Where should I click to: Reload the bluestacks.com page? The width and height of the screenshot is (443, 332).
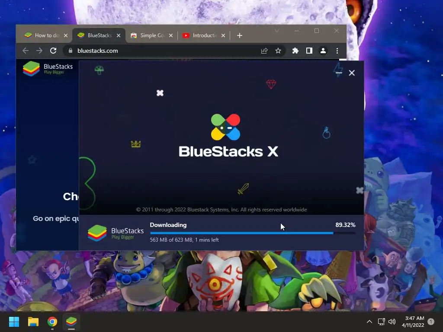click(x=53, y=51)
